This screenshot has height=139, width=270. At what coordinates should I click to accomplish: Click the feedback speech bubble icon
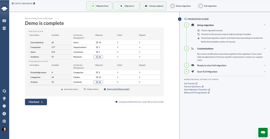point(117,102)
